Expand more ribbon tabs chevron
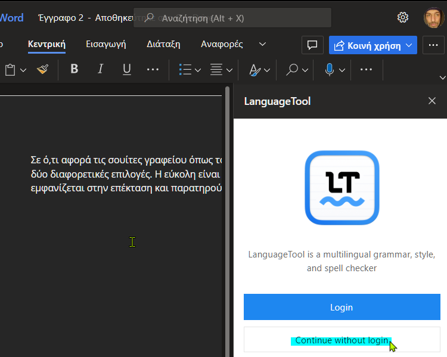Image resolution: width=447 pixels, height=357 pixels. pos(263,44)
